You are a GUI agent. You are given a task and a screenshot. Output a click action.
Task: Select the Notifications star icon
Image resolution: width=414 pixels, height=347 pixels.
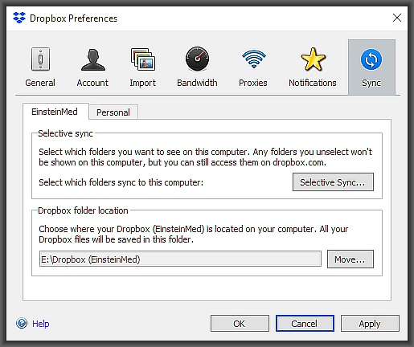[313, 59]
